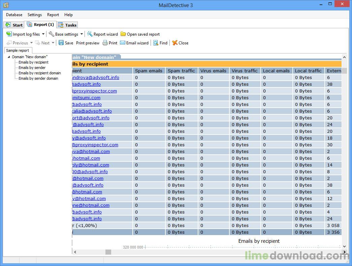Click the Emails by recipient chart title
The height and width of the screenshot is (266, 352).
coord(259,241)
